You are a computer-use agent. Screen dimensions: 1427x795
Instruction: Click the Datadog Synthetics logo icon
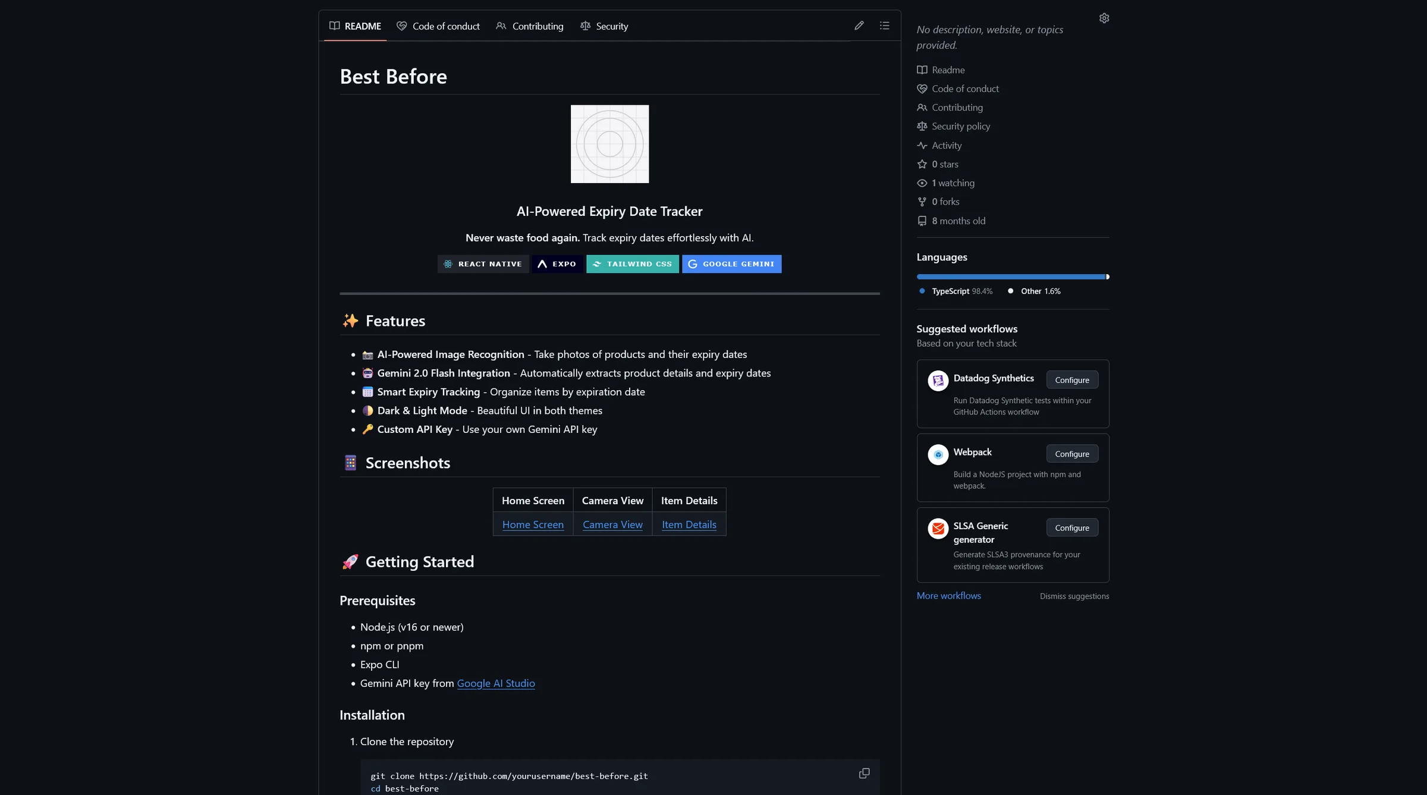tap(938, 381)
